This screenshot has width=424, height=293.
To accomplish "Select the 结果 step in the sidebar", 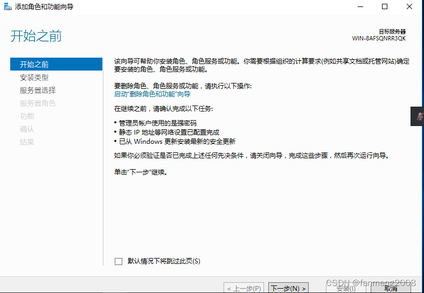I will (27, 142).
